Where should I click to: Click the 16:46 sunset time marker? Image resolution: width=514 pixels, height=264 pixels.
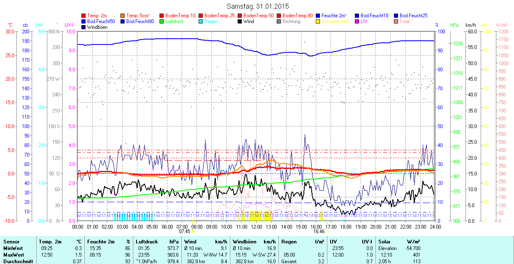click(x=320, y=231)
